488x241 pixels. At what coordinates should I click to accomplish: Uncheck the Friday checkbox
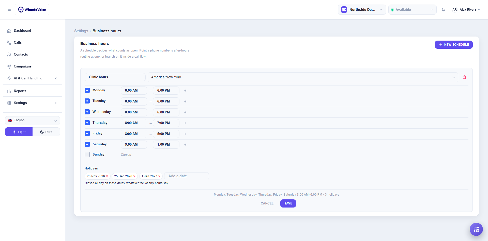click(x=87, y=133)
